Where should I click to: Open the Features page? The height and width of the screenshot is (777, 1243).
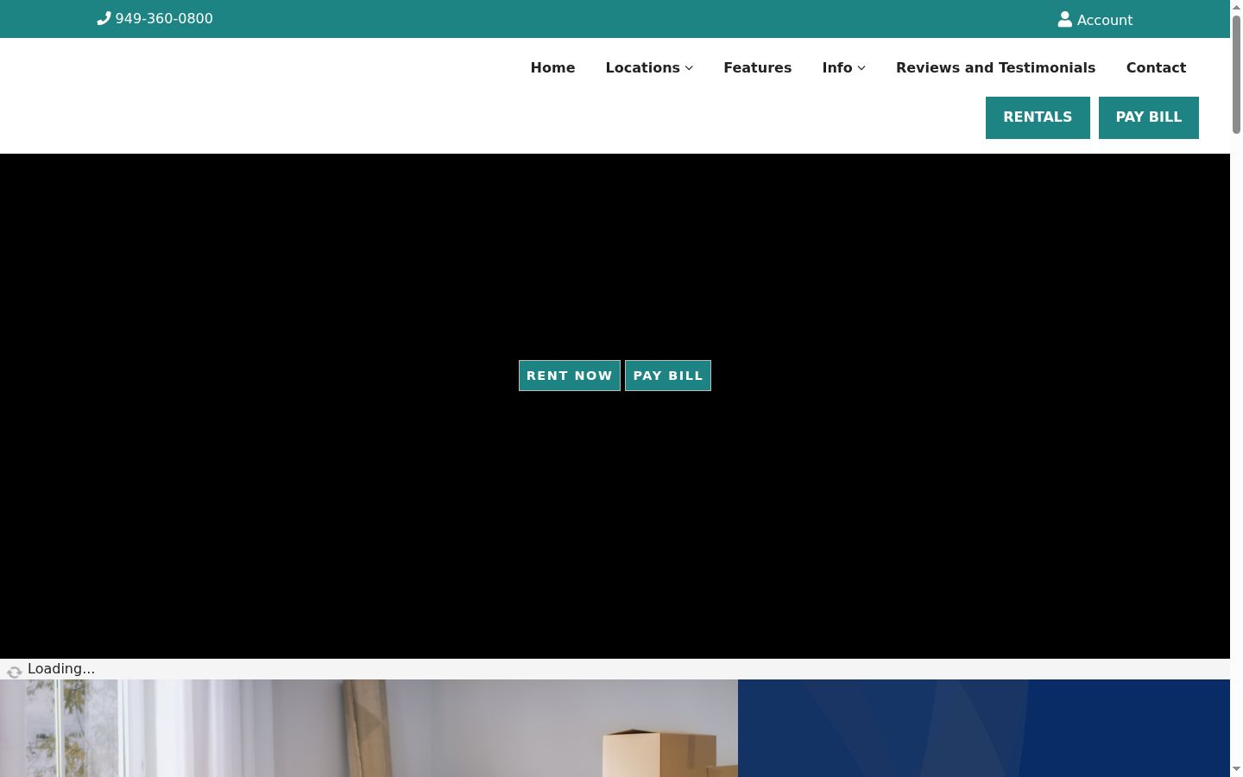757,67
